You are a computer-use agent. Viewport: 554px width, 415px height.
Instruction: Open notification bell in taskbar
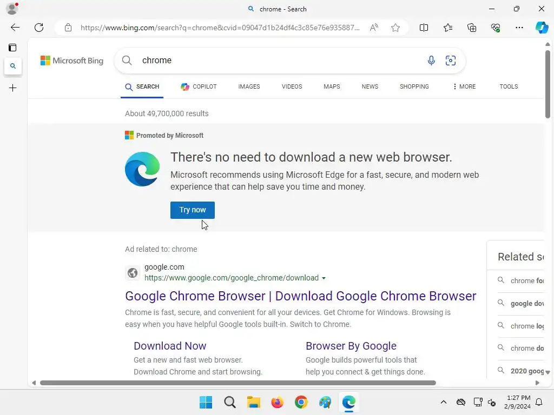pyautogui.click(x=539, y=402)
